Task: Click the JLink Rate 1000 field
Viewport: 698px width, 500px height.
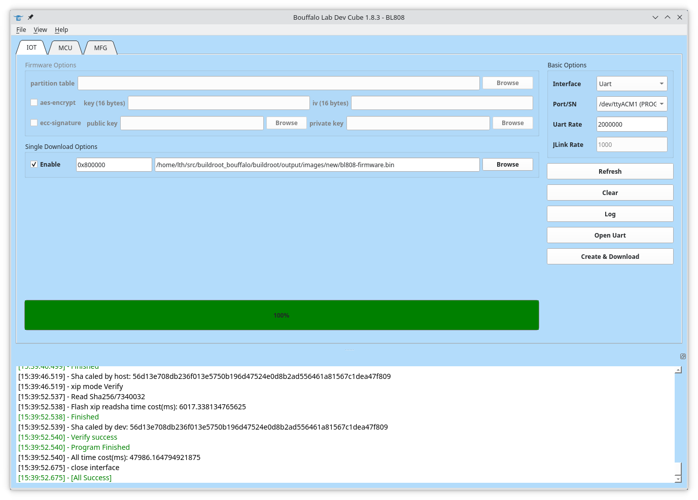Action: 632,144
